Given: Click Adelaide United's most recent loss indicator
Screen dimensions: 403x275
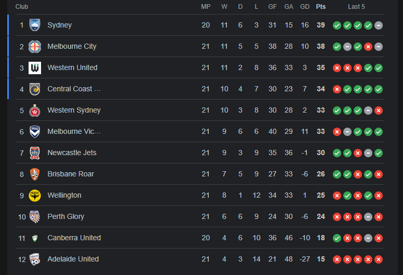Looking at the screenshot, I should coord(379,259).
